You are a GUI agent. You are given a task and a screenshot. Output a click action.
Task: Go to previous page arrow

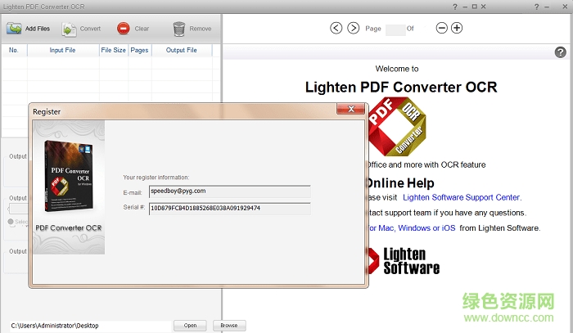pos(336,28)
